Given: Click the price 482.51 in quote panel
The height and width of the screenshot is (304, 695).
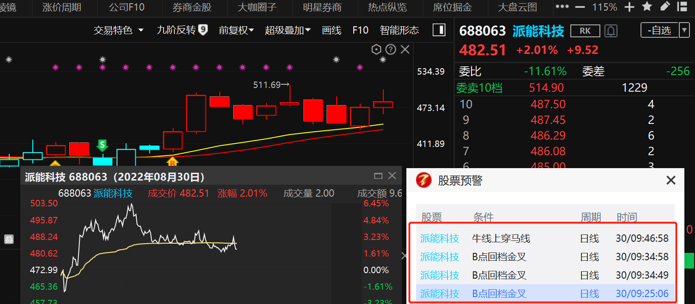Looking at the screenshot, I should click(483, 50).
